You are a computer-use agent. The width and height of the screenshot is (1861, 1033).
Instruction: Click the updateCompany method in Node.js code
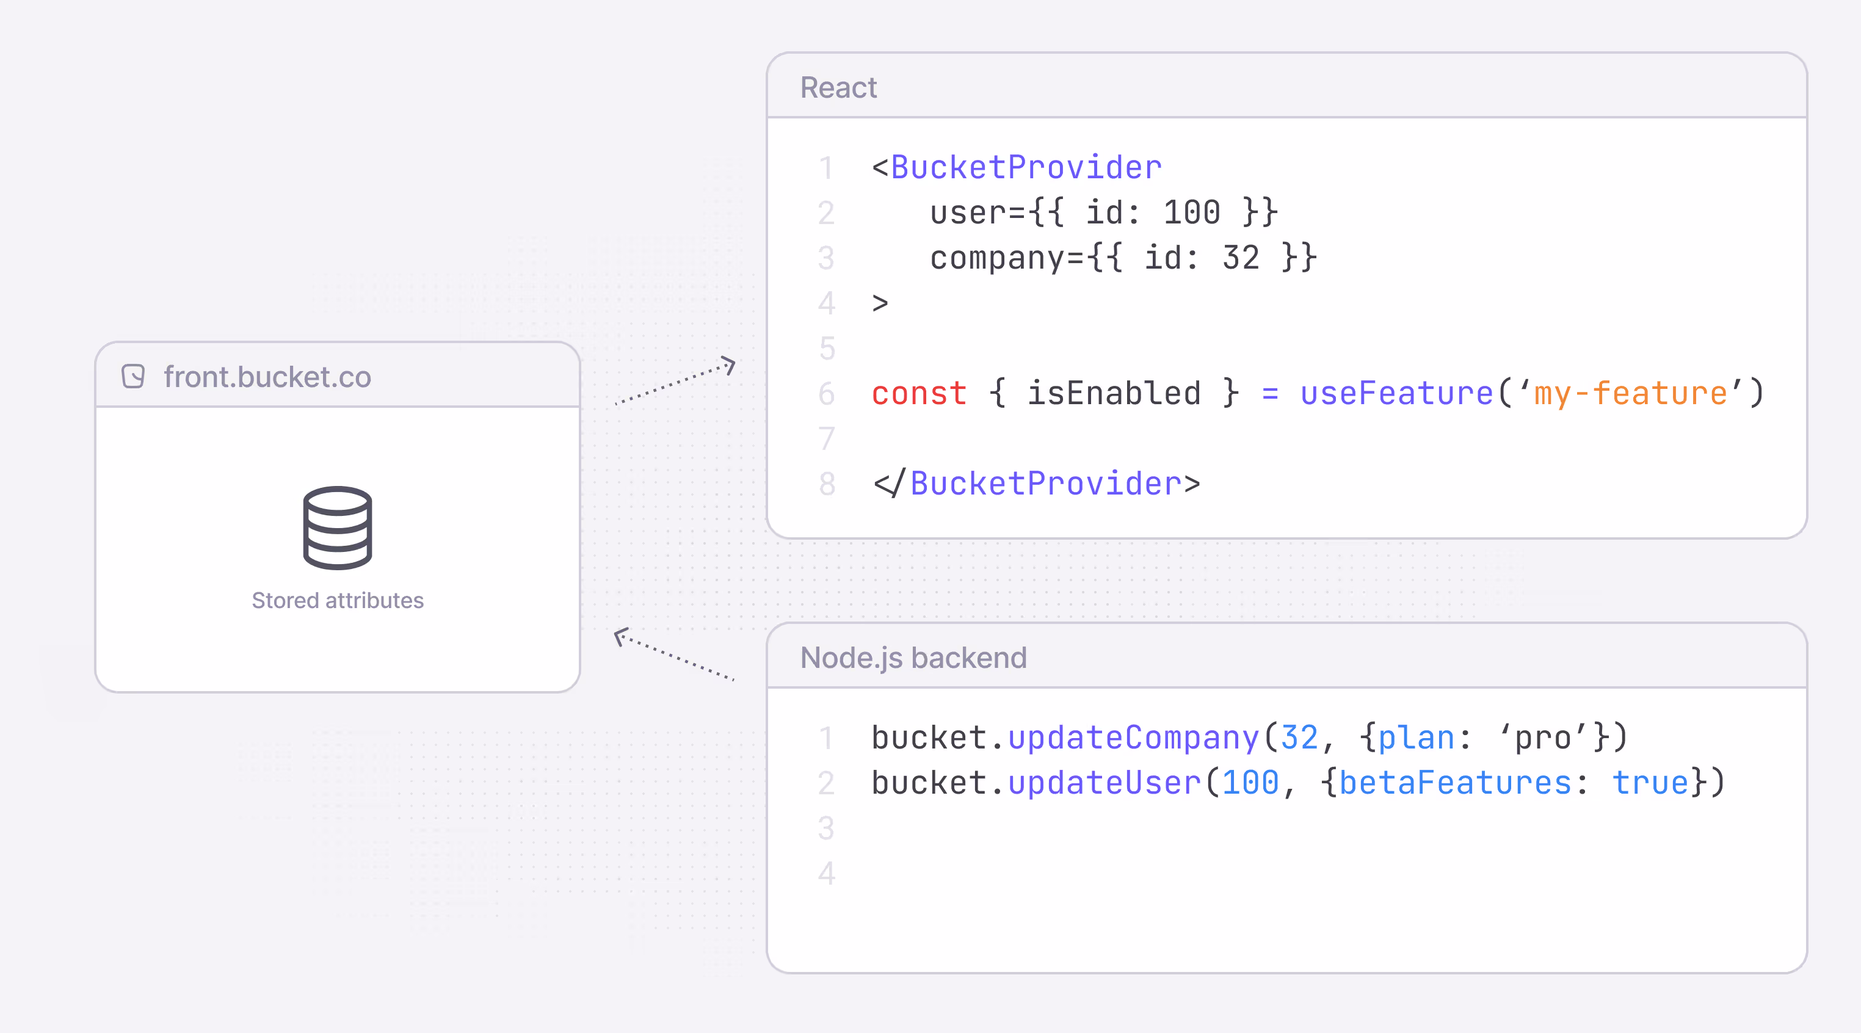(1133, 738)
